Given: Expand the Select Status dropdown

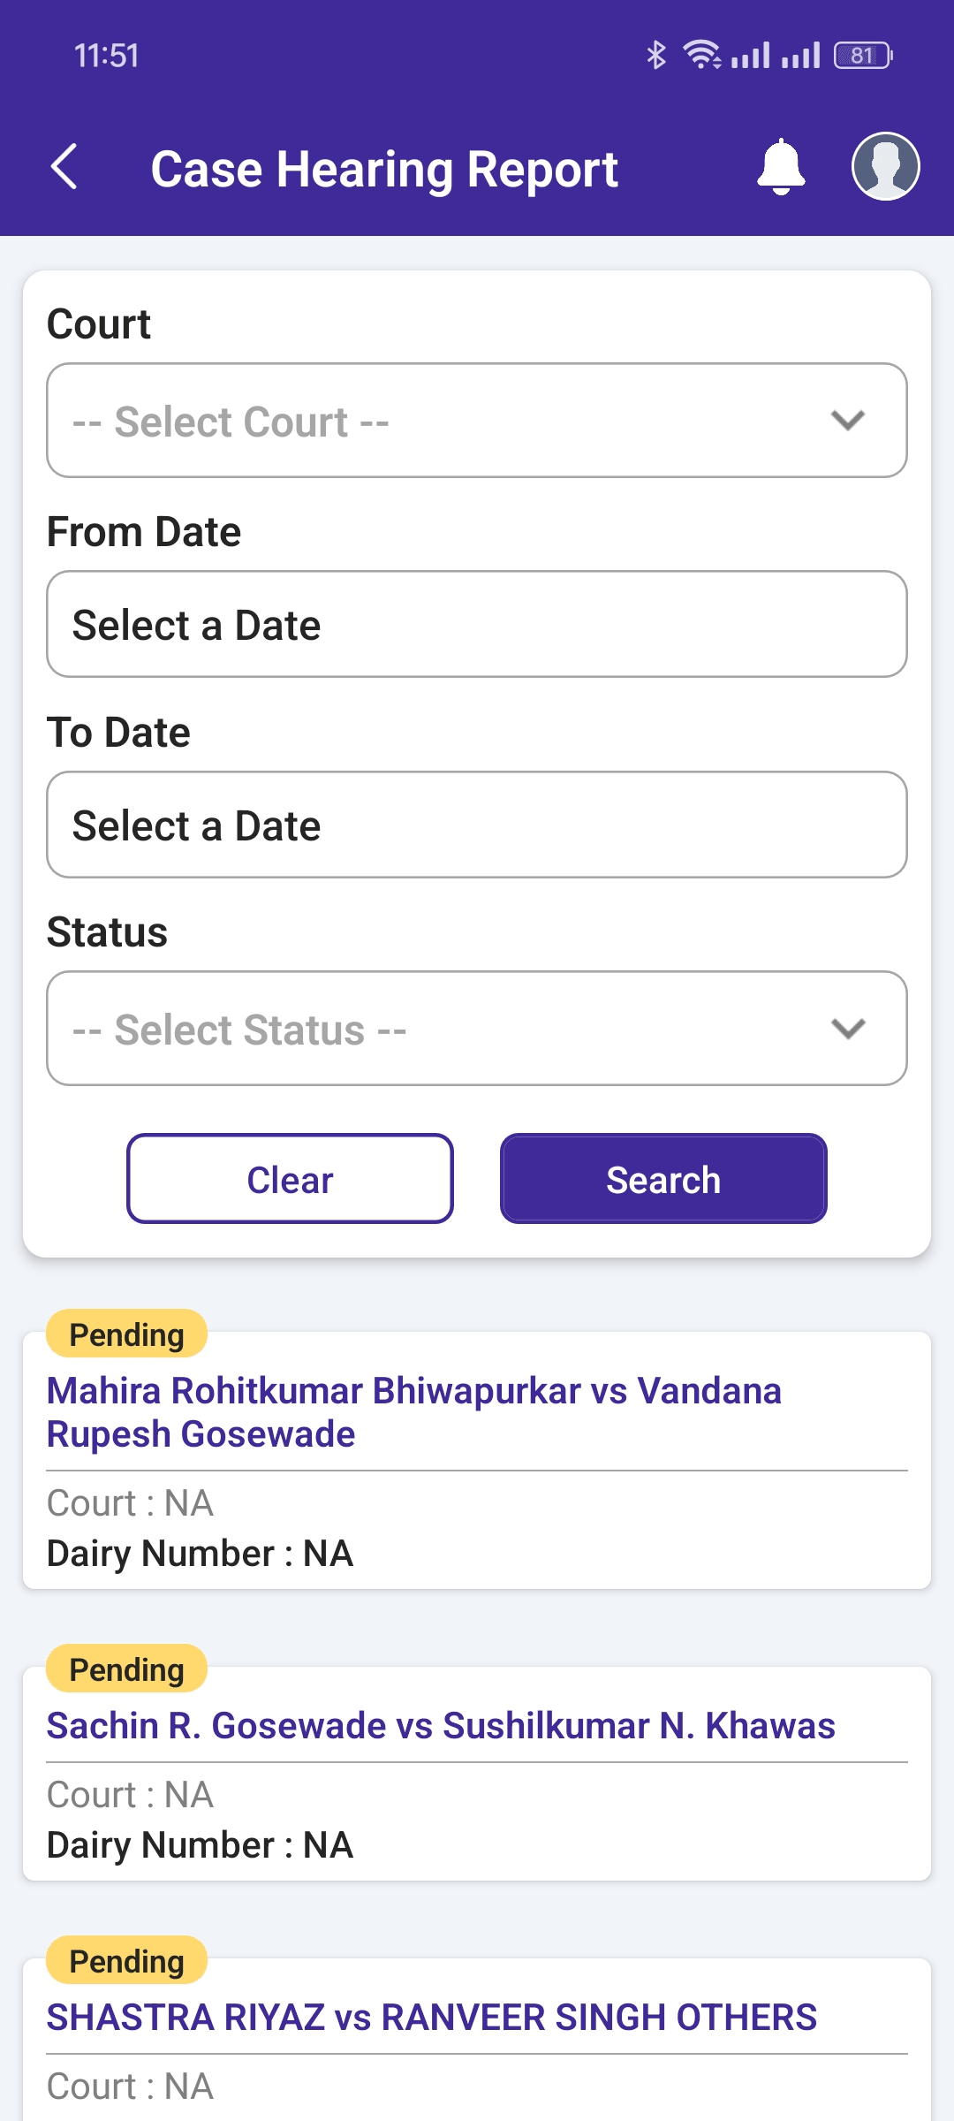Looking at the screenshot, I should tap(477, 1029).
